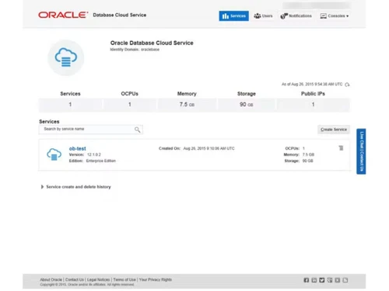Refresh the page status timestamp icon
Screen dimensions: 389x291
[347, 85]
